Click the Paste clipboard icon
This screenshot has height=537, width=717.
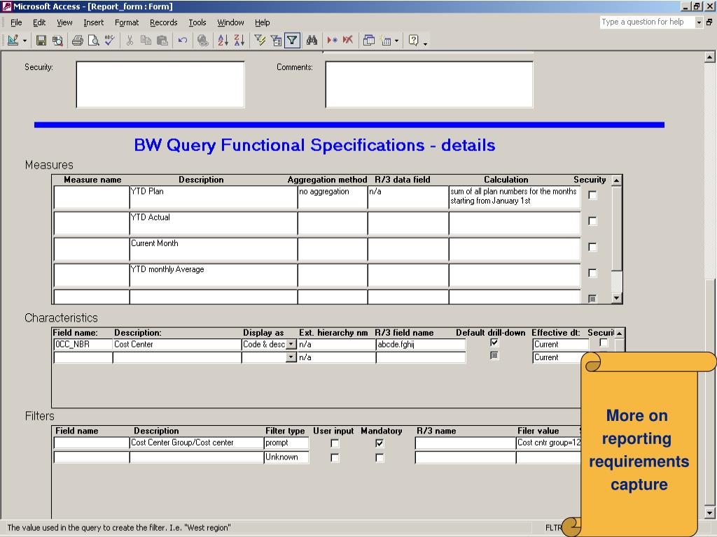pyautogui.click(x=162, y=41)
